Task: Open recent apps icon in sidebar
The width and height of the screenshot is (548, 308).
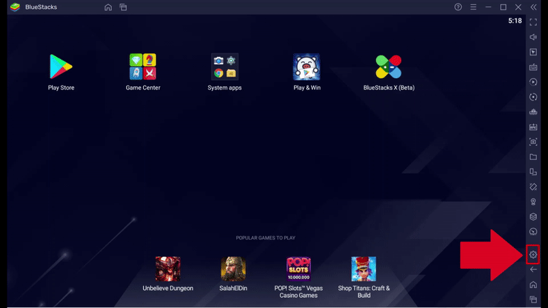Action: (x=533, y=300)
